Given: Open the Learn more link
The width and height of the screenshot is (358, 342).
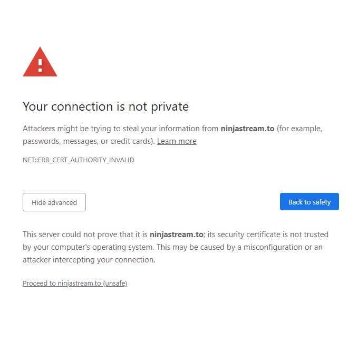Looking at the screenshot, I should click(x=177, y=141).
